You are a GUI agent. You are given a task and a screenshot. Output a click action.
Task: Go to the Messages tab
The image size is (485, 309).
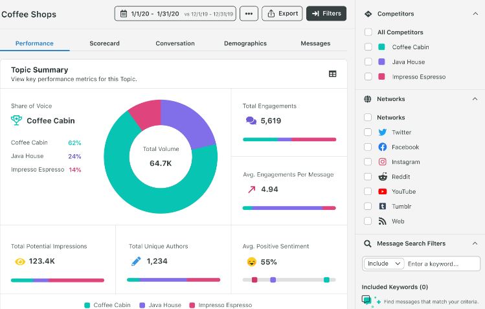click(x=315, y=43)
